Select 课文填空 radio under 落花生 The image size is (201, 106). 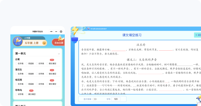tap(47, 74)
